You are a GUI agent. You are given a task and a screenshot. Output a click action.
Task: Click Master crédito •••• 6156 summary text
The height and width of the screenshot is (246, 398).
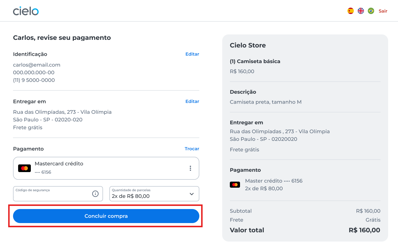[274, 181]
